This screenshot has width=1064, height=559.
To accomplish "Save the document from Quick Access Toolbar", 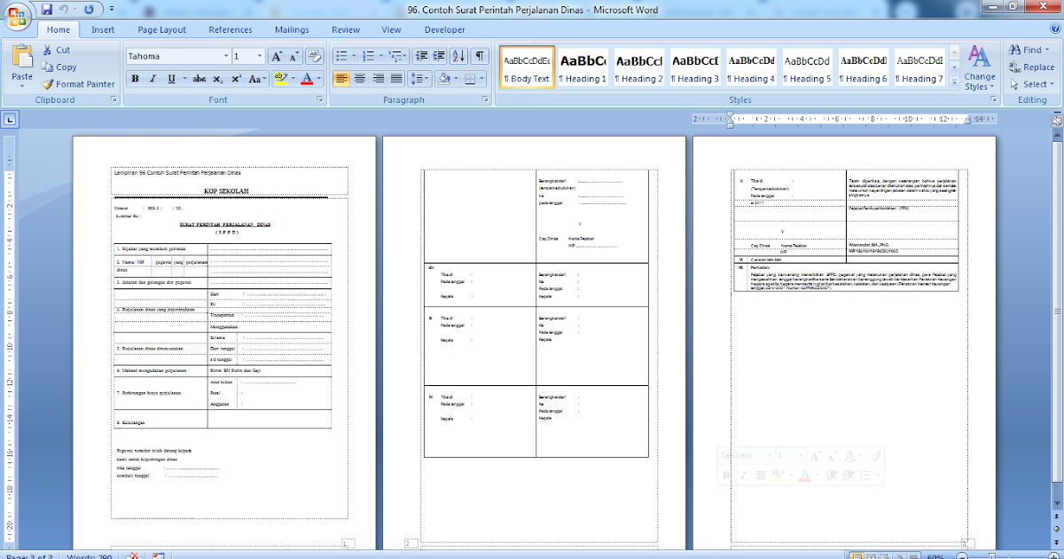I will click(46, 9).
